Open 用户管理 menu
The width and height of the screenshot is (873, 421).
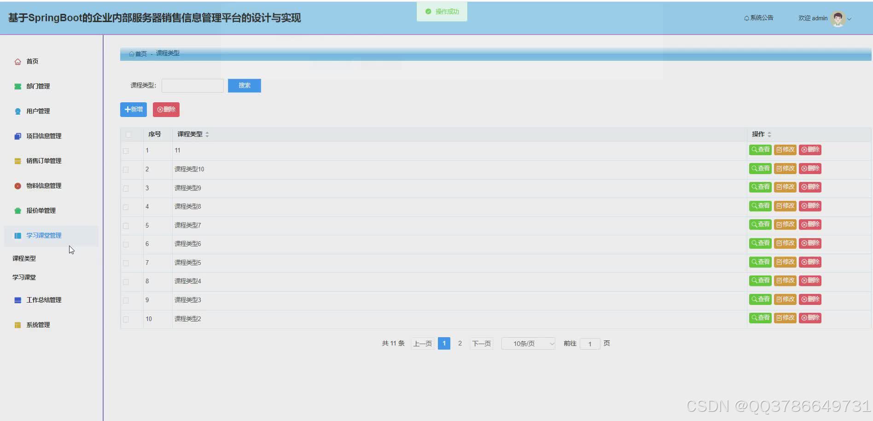(x=38, y=111)
